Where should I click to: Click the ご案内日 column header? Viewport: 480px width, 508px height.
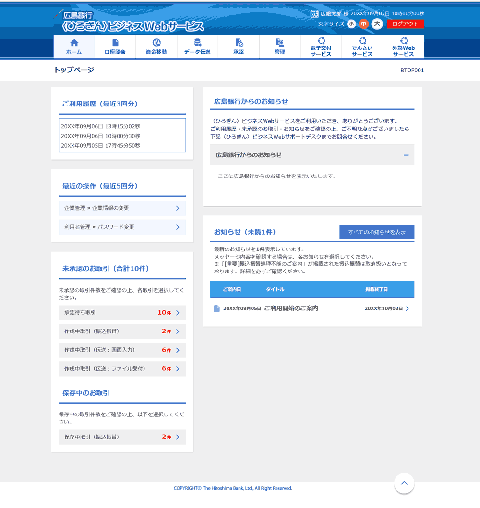pos(232,289)
